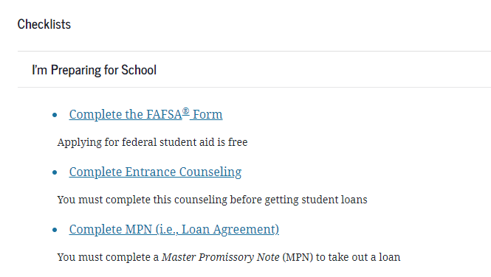Click the bullet beside Entrance Counseling
The height and width of the screenshot is (277, 491).
pos(55,172)
